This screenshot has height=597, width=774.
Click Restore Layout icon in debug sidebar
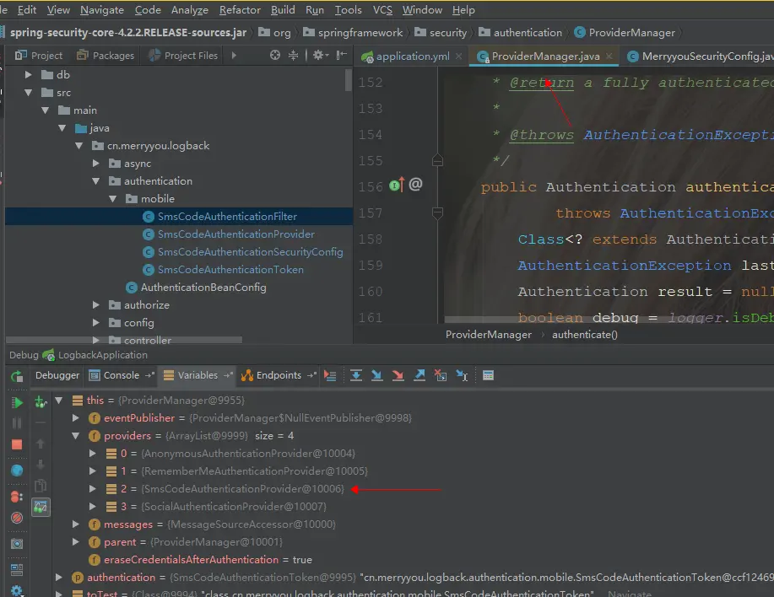(17, 569)
